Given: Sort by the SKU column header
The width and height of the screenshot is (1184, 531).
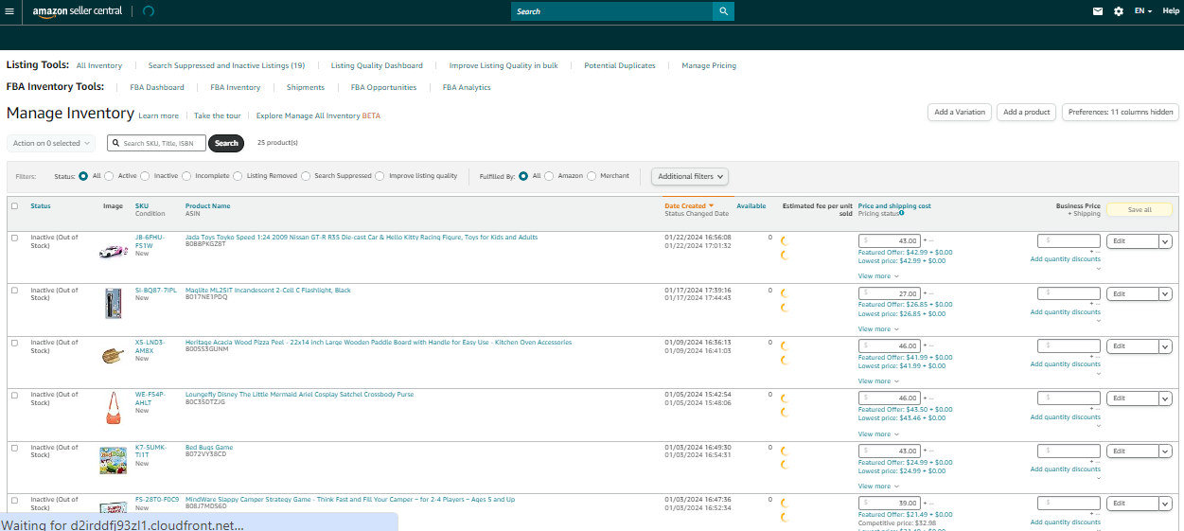Looking at the screenshot, I should (x=142, y=205).
